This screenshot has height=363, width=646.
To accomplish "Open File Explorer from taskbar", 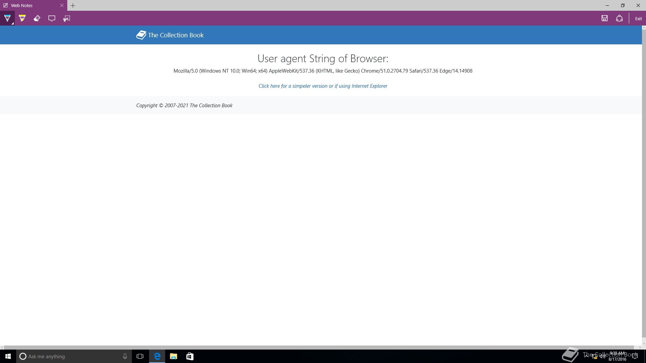I will tap(173, 356).
